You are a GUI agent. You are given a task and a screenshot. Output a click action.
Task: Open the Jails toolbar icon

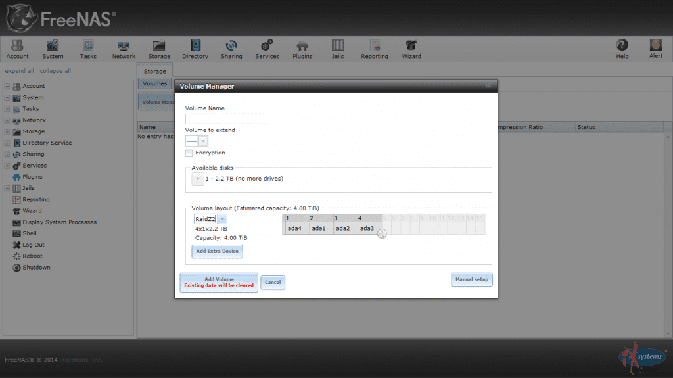338,49
